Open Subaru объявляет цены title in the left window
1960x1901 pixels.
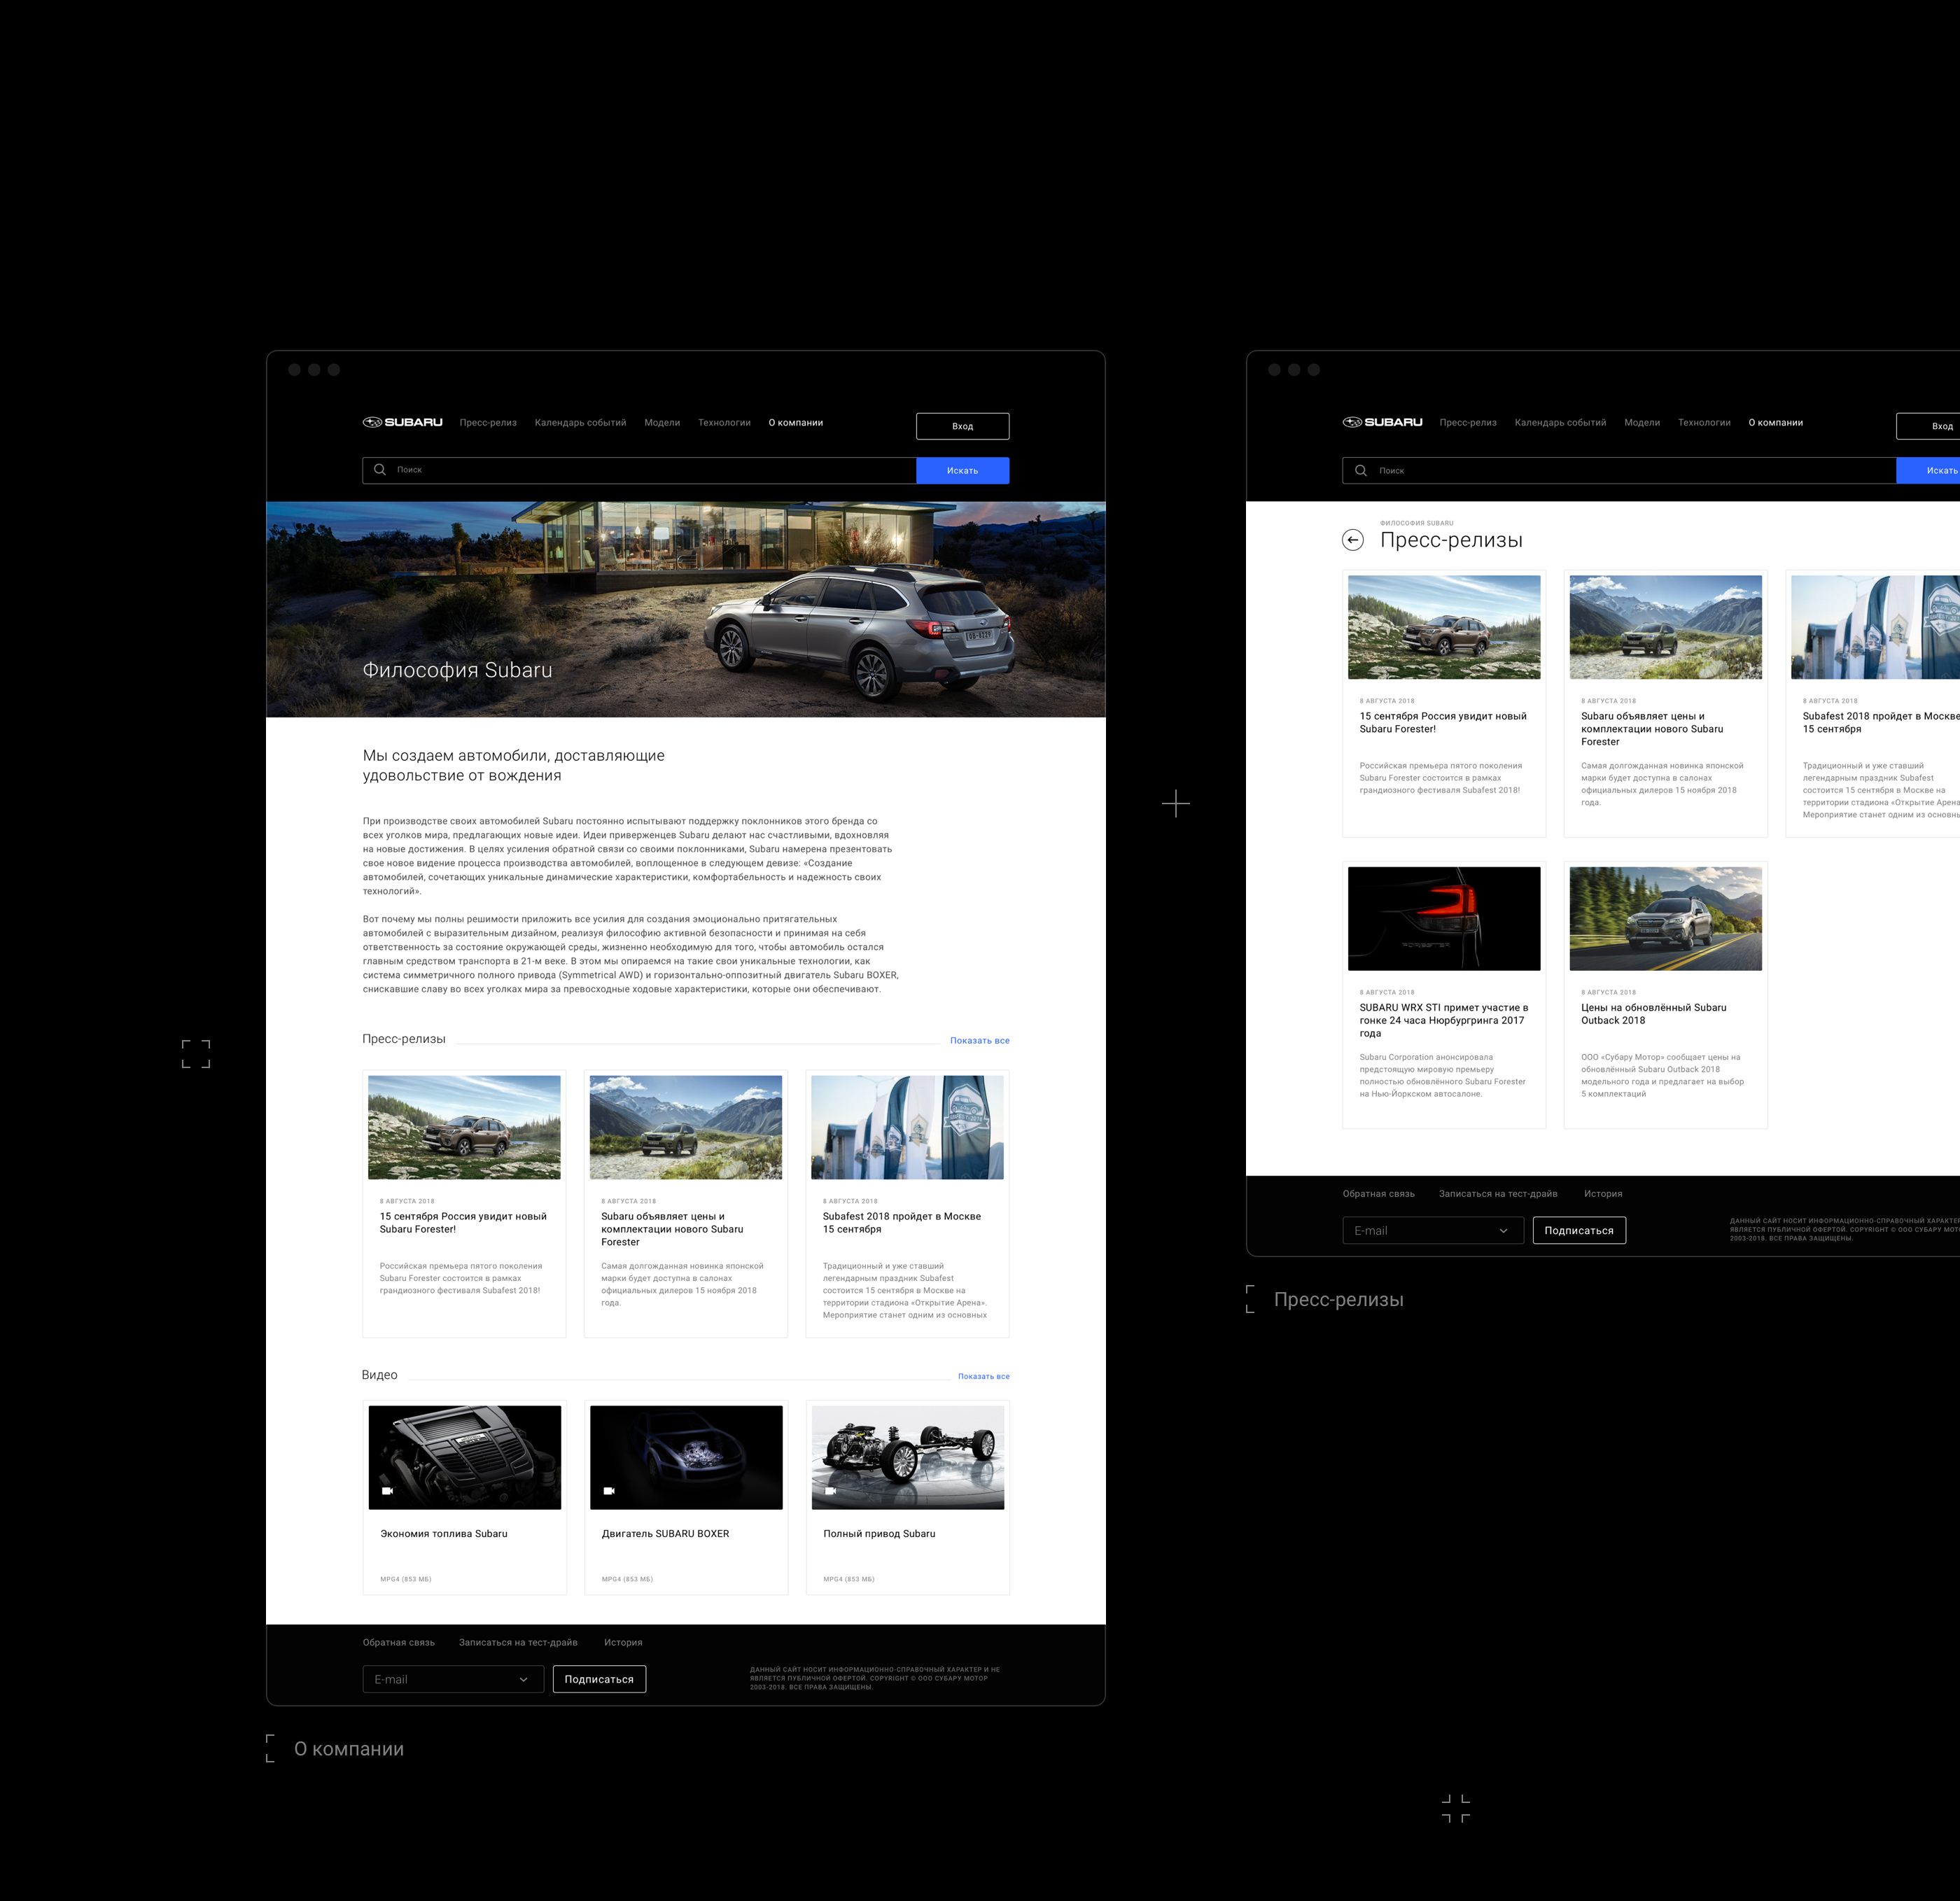tap(672, 1229)
